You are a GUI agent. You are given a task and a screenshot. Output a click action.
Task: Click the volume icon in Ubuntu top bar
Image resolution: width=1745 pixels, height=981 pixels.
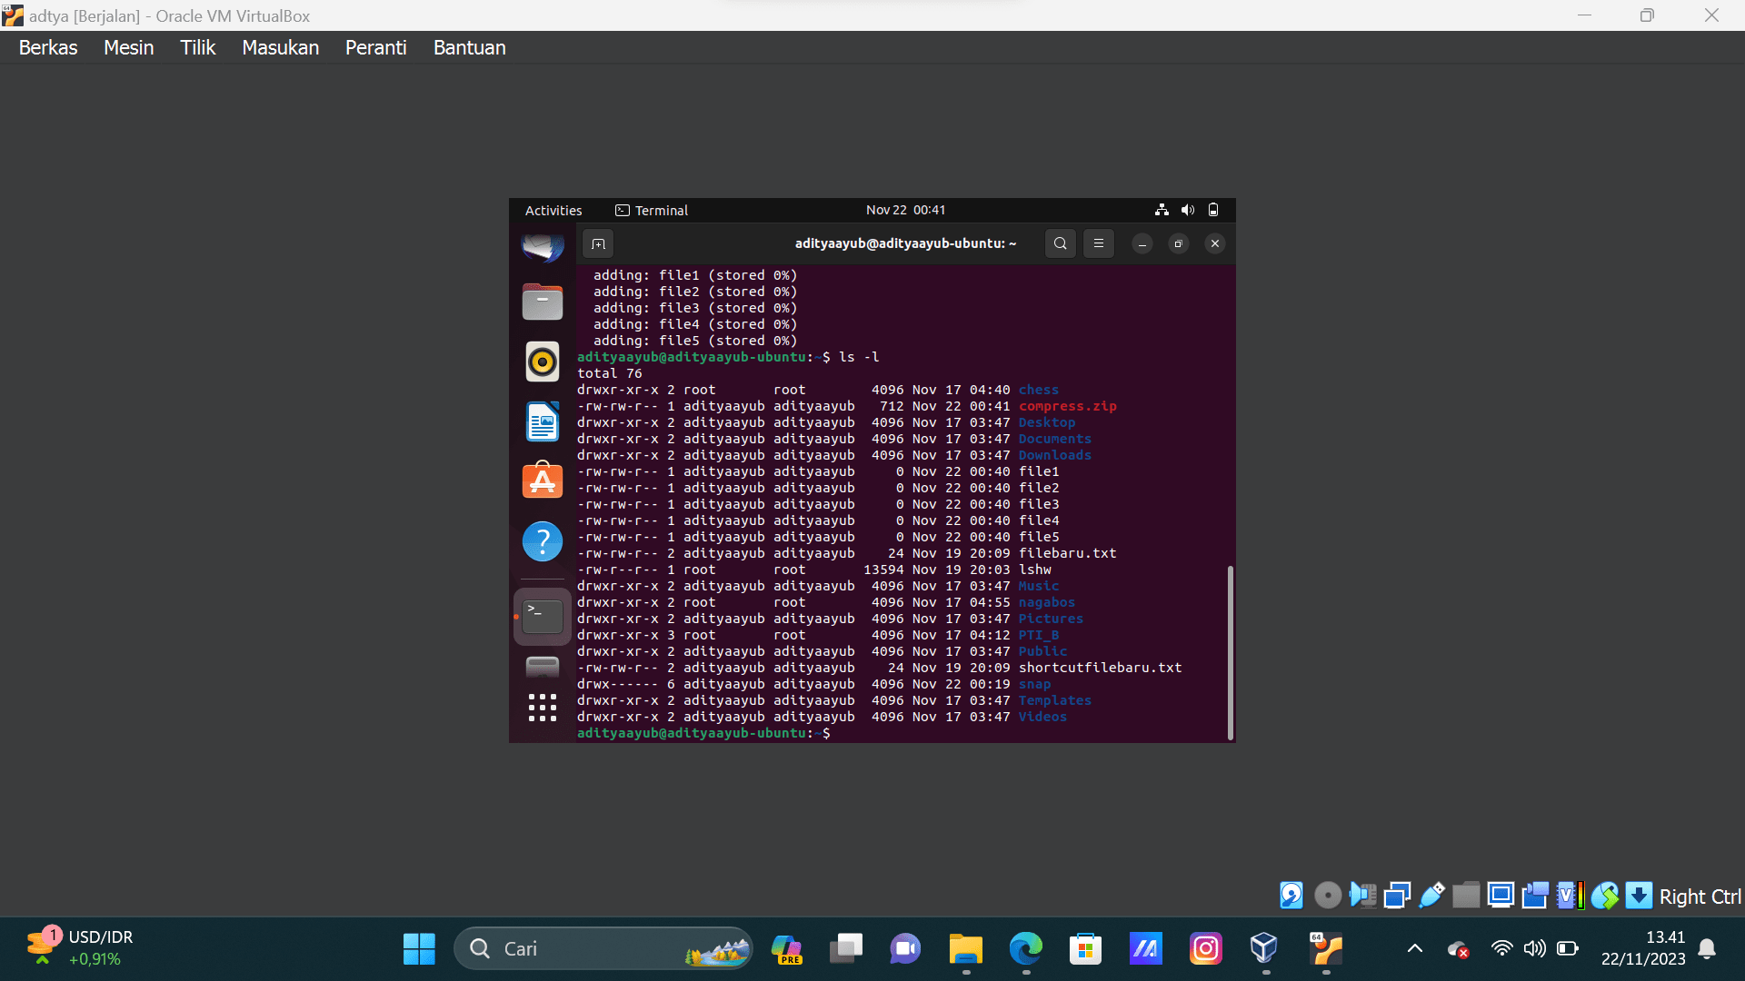click(x=1187, y=210)
